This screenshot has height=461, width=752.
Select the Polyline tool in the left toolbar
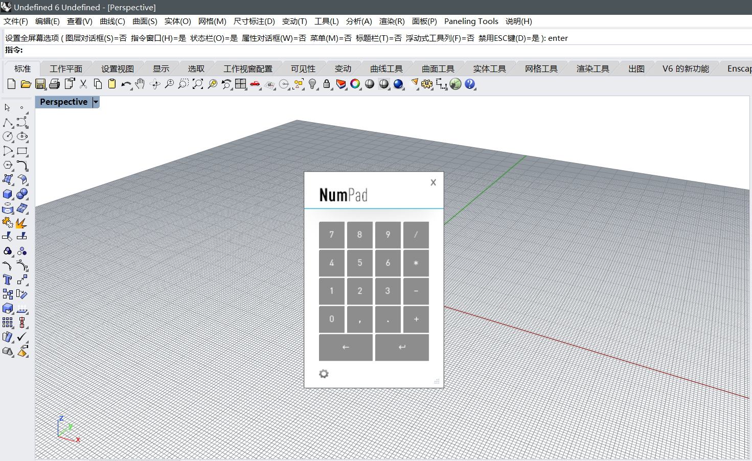(8, 122)
